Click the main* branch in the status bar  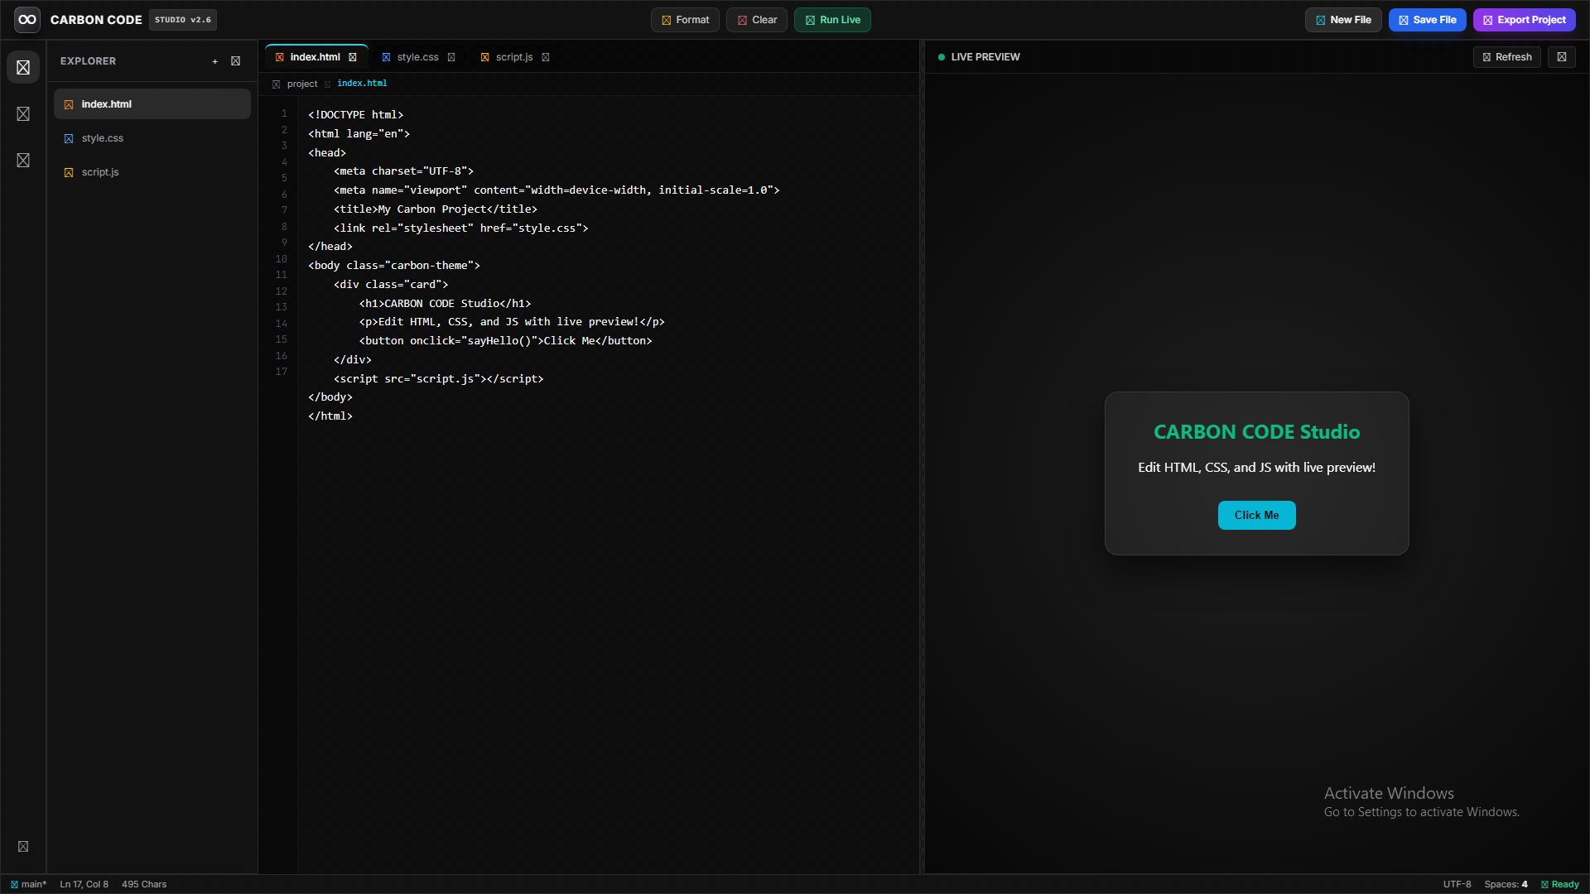(x=28, y=884)
